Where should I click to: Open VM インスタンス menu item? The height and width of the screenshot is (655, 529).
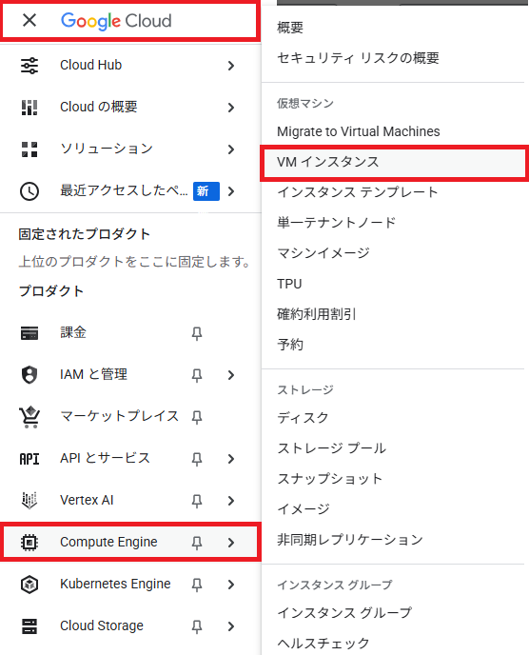(394, 162)
